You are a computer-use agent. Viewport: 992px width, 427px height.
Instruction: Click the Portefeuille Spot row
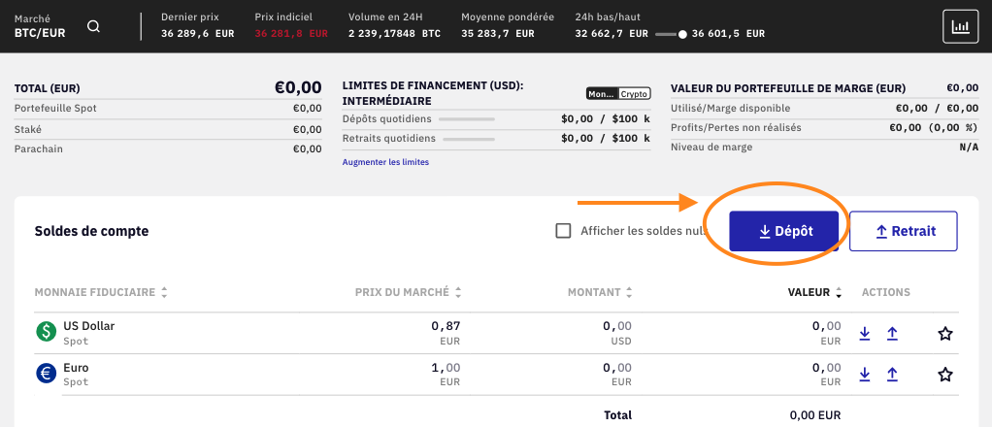pos(168,109)
